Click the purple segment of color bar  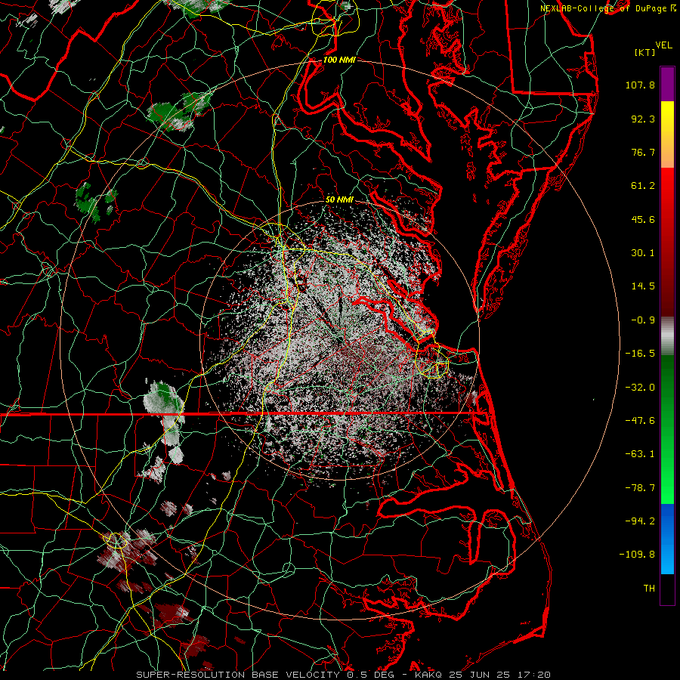click(x=667, y=84)
